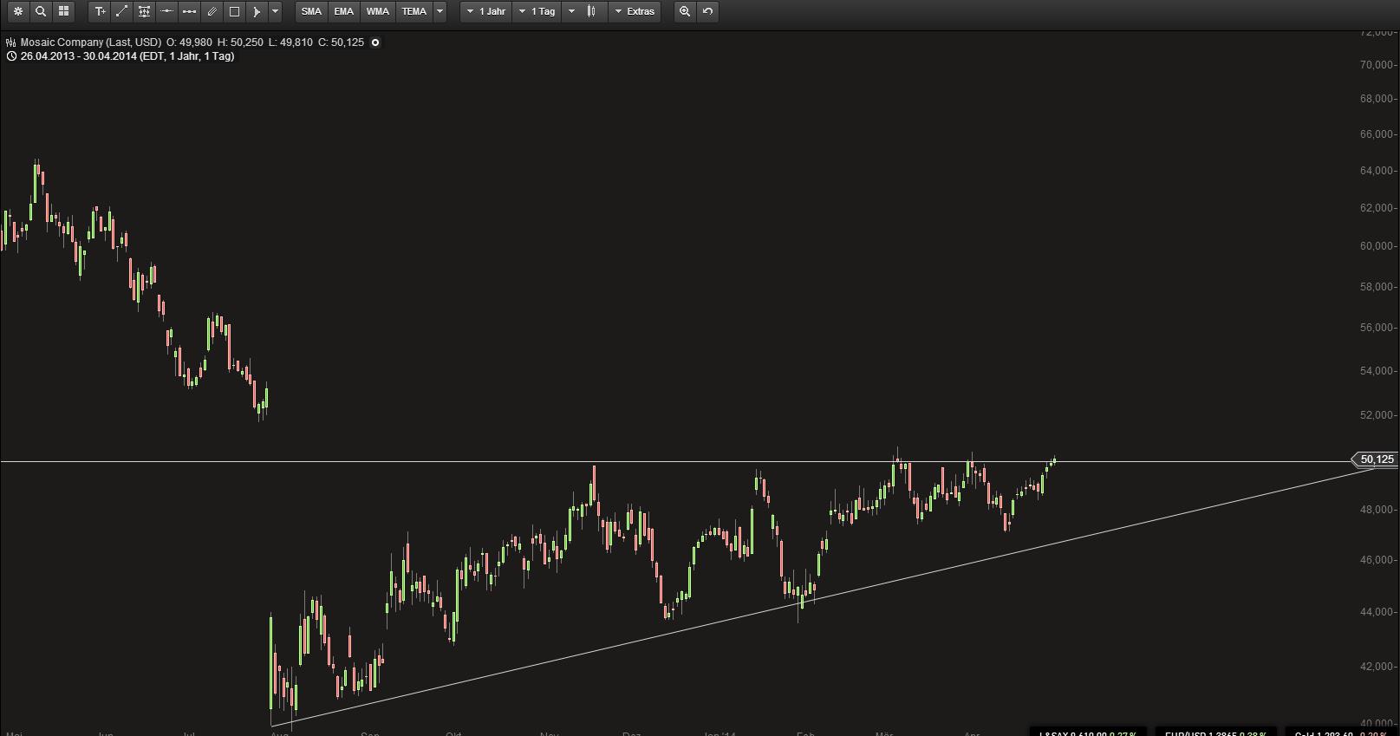Click the undo reset arrow icon
This screenshot has height=736, width=1400.
[707, 11]
